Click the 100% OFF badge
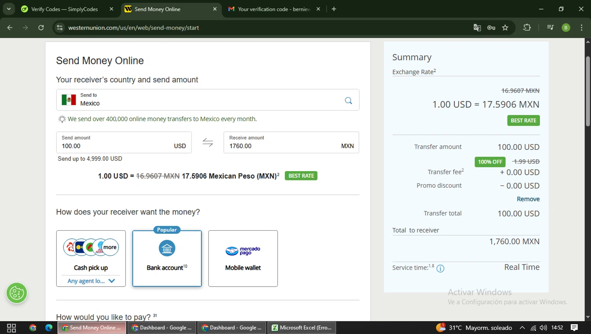591x334 pixels. coord(490,162)
